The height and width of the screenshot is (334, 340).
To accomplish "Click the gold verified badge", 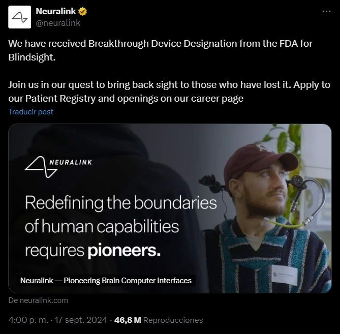I will click(x=82, y=12).
